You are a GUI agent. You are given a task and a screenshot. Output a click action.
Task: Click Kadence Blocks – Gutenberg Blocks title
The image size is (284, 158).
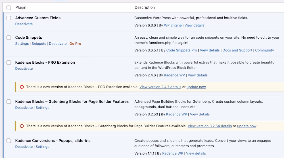pos(72,102)
